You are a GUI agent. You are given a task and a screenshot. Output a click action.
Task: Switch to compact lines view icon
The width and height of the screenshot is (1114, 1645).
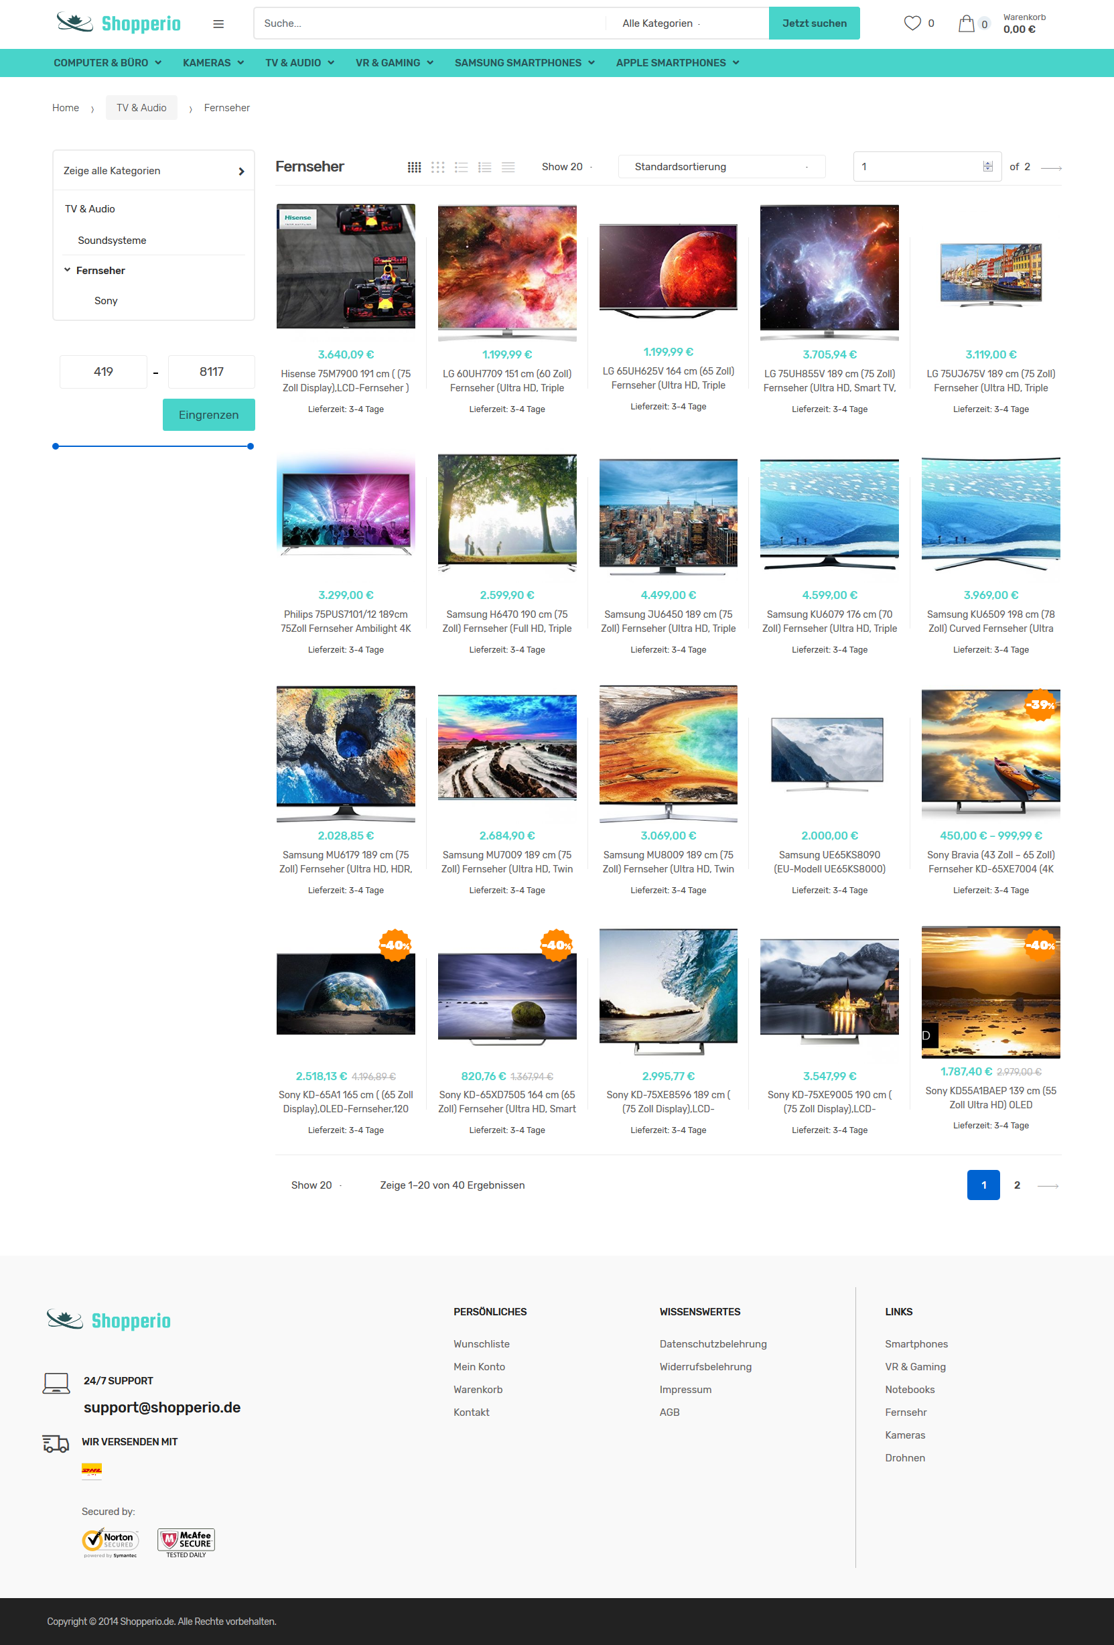pos(508,167)
